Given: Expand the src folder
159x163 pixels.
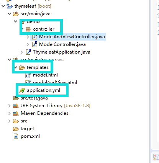Looking at the screenshot, I should (9, 121).
